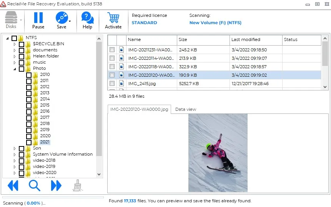Enable the checkbox for the music folder
The image size is (331, 207).
tap(22, 62)
